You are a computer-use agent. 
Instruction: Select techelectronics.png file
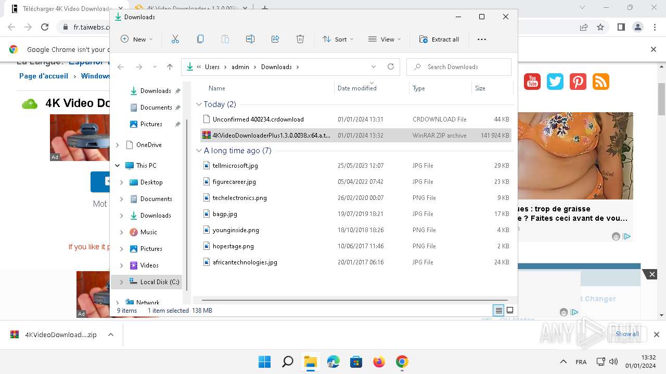(x=356, y=198)
